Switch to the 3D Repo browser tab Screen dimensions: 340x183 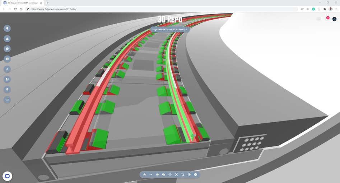coord(22,3)
